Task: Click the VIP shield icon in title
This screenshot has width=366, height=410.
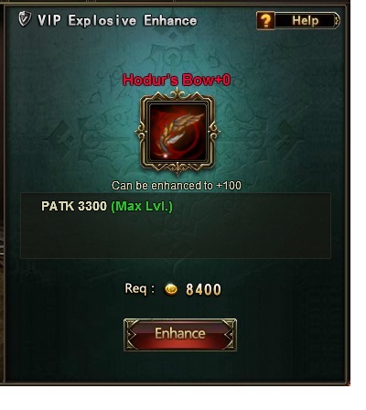Action: point(25,19)
